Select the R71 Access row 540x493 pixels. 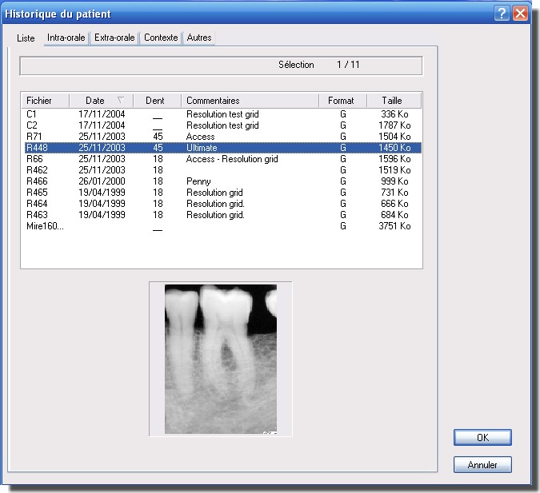coord(35,137)
